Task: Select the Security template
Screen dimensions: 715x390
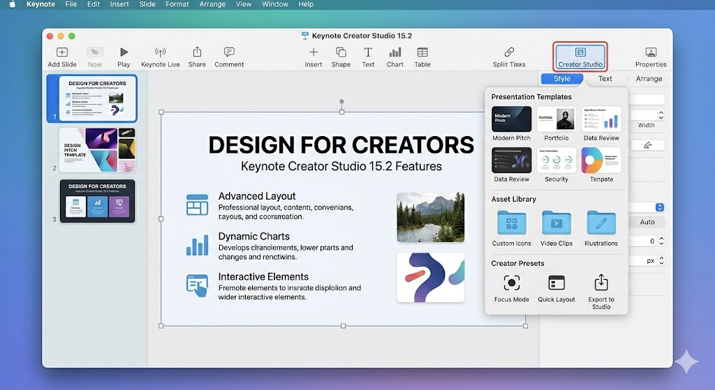Action: (x=556, y=160)
